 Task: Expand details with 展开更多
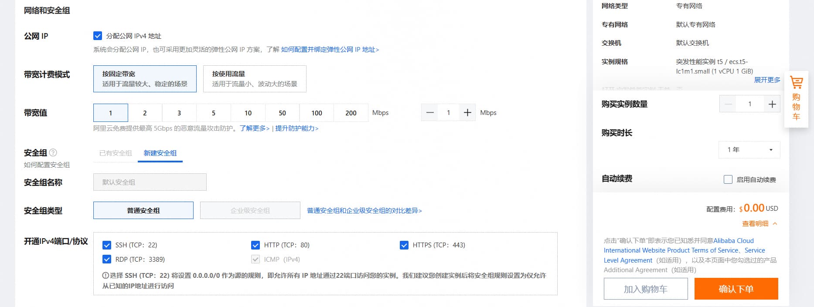(x=767, y=80)
